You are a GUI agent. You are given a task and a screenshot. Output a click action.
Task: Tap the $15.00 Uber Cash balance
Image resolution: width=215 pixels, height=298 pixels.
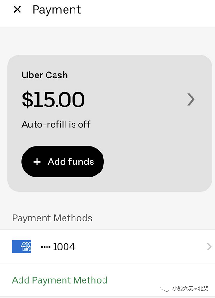pos(53,99)
